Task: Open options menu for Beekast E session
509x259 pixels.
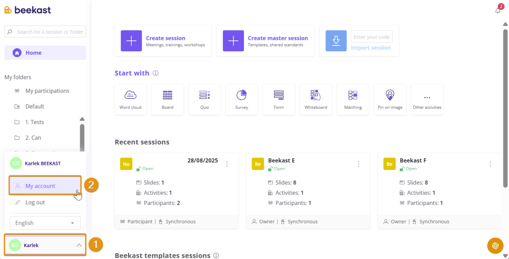Action: coord(359,164)
